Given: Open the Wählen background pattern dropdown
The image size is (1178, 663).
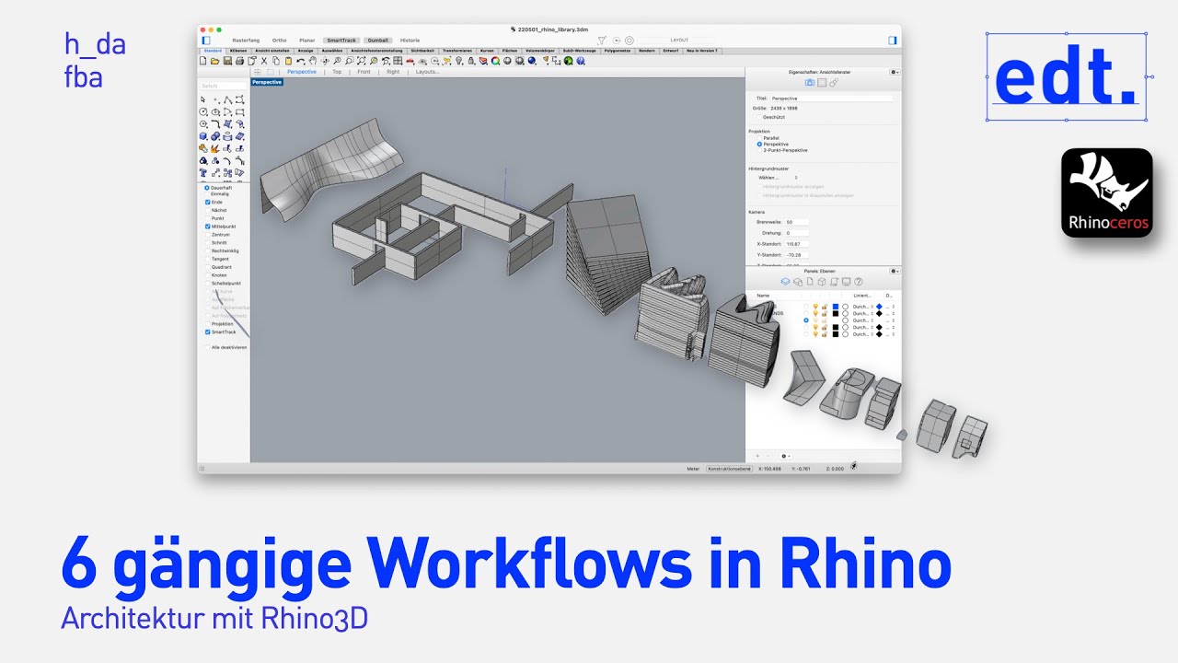Looking at the screenshot, I should point(778,178).
